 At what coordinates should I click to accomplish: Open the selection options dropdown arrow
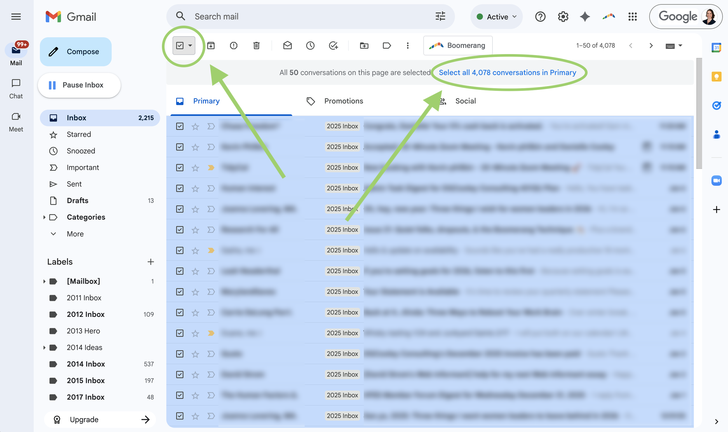(191, 45)
